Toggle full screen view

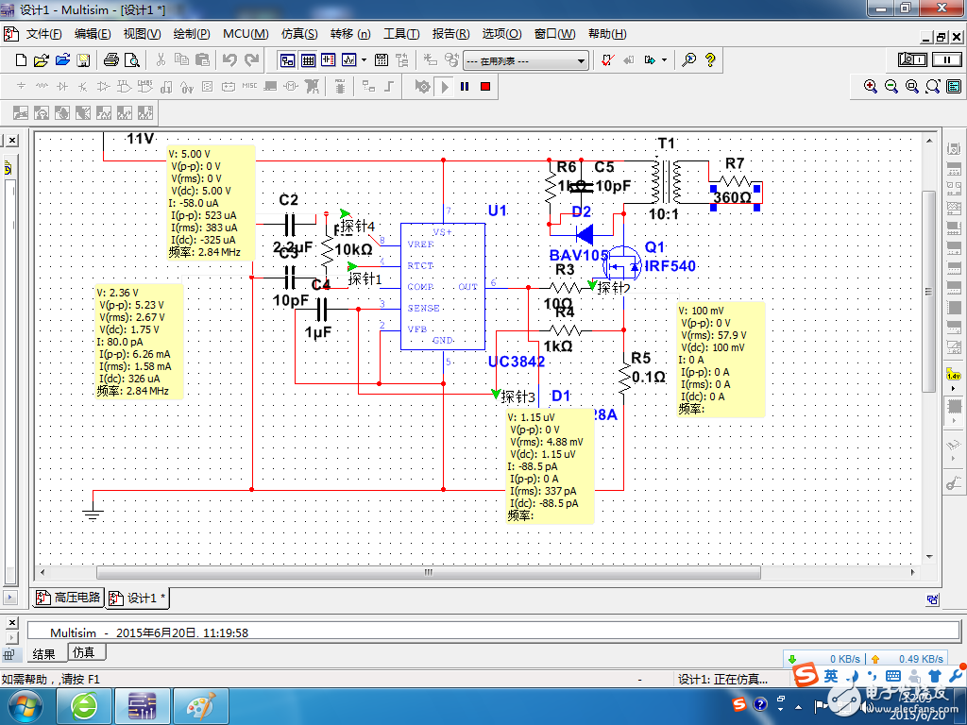(x=954, y=86)
